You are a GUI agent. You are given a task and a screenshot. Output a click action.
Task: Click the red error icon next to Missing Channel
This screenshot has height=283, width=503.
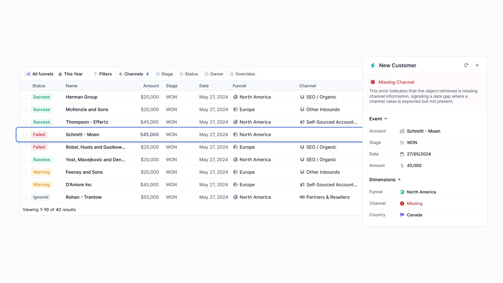(373, 82)
